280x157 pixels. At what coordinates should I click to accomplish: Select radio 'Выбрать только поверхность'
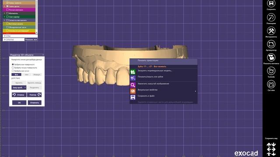point(13,68)
